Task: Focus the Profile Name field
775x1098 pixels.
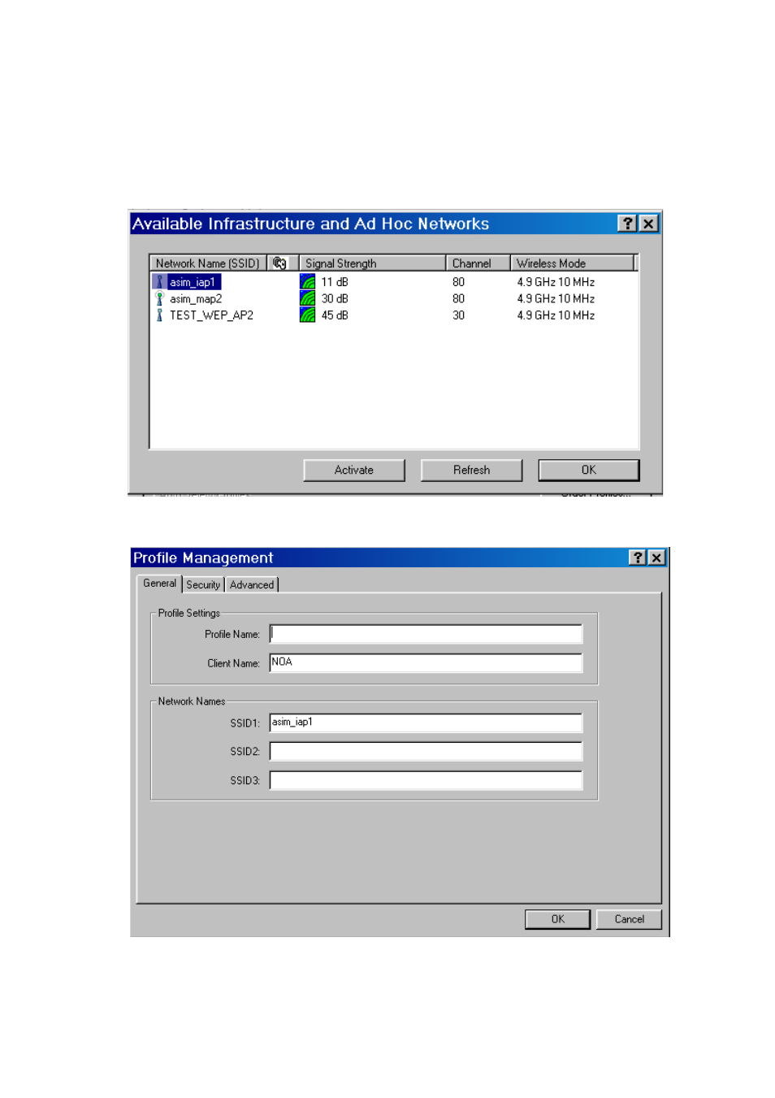Action: pyautogui.click(x=426, y=634)
